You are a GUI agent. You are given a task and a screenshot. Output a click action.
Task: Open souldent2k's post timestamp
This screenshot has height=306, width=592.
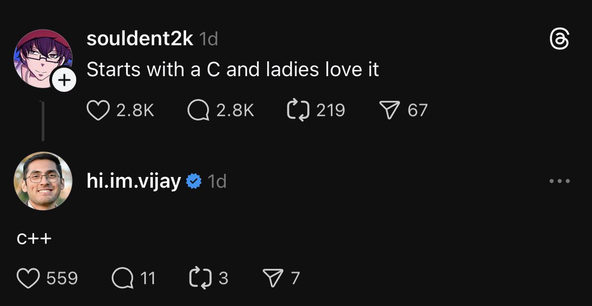click(x=208, y=39)
